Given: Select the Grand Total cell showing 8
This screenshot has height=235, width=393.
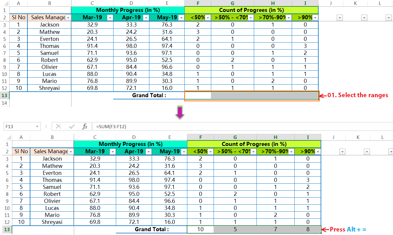Looking at the screenshot, I should point(308,229).
